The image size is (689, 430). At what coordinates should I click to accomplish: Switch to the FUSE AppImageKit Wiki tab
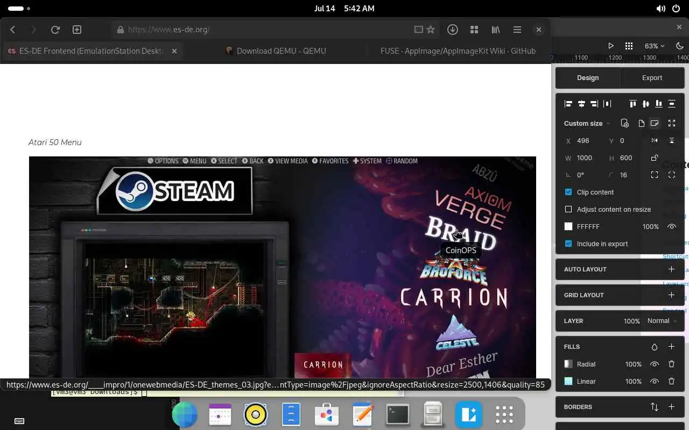458,51
